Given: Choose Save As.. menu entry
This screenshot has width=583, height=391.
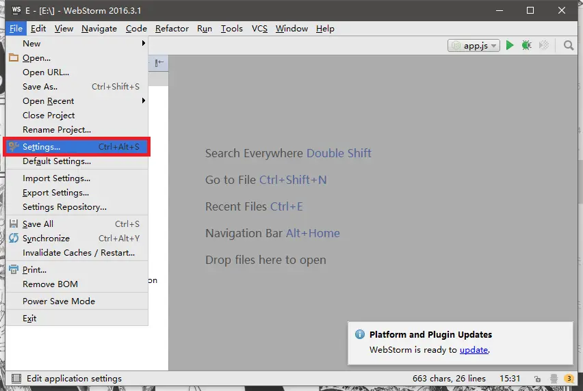Looking at the screenshot, I should [x=77, y=87].
